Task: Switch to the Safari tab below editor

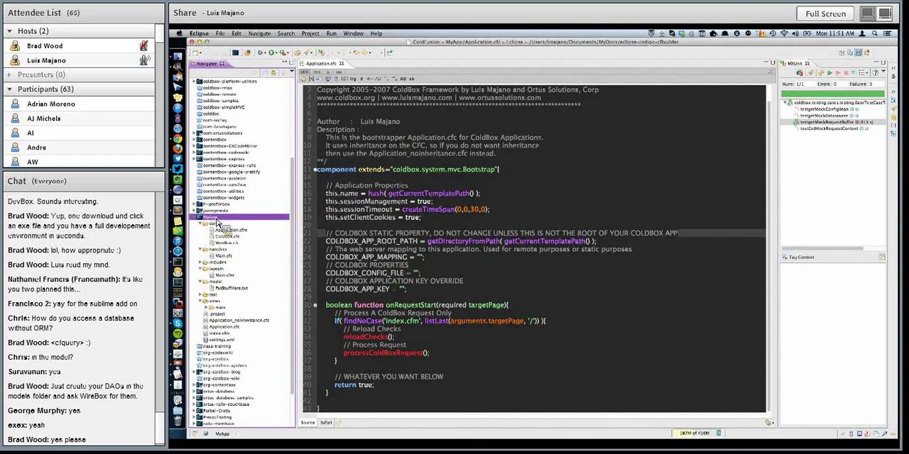Action: (x=326, y=423)
